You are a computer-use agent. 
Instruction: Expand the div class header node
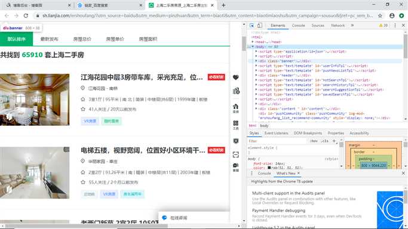click(x=256, y=75)
